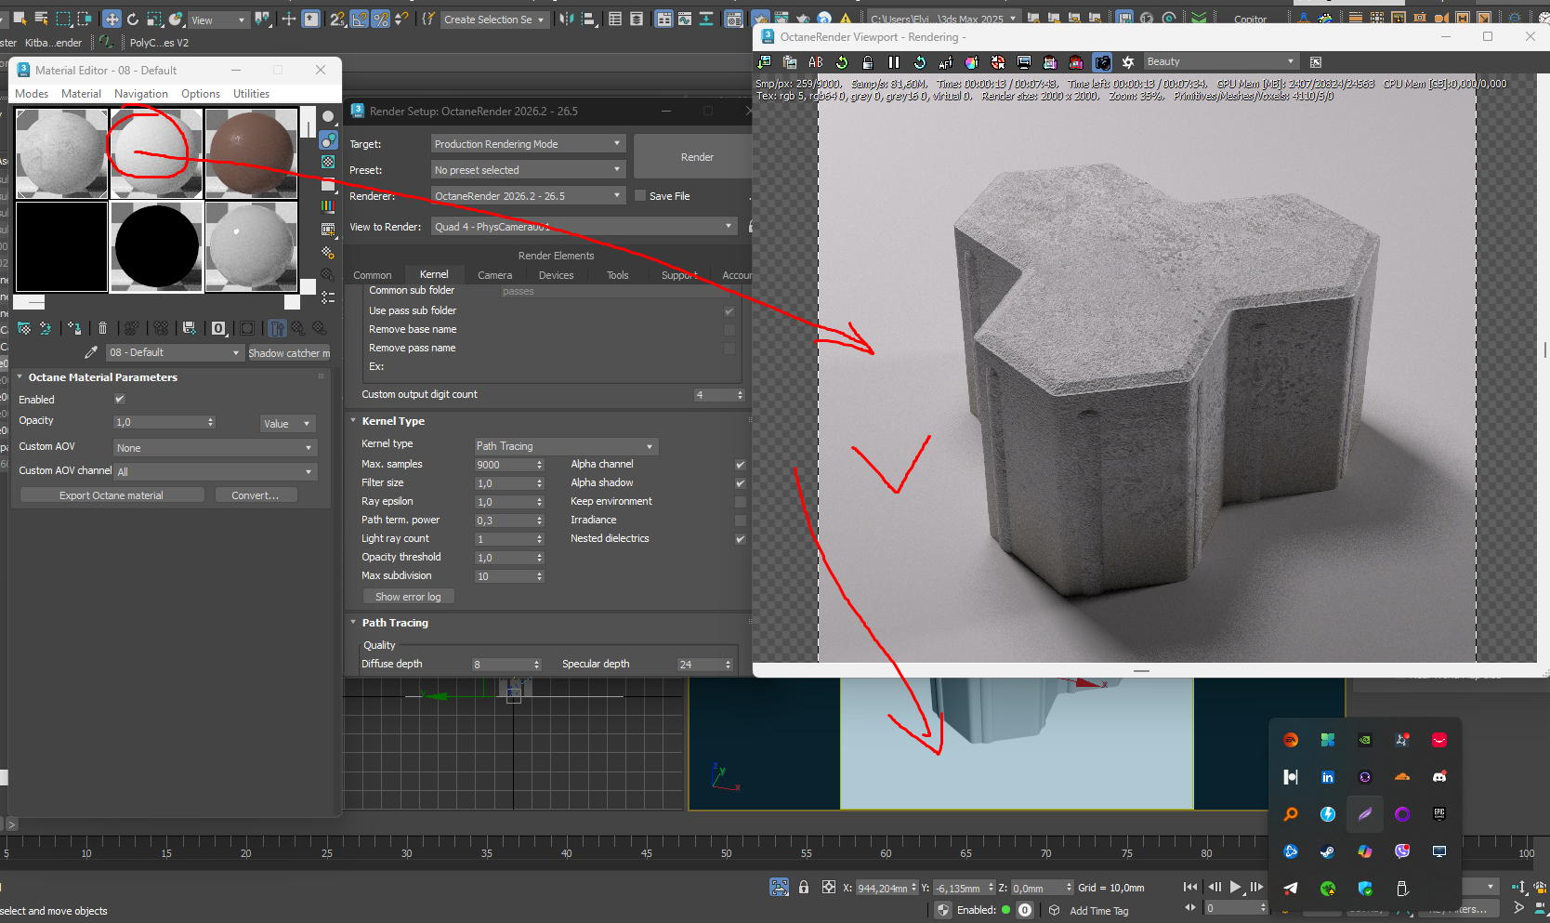Screen dimensions: 1550x923
Task: Open the Renderer dropdown
Action: [x=528, y=196]
